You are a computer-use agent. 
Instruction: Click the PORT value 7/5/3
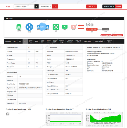67,63
